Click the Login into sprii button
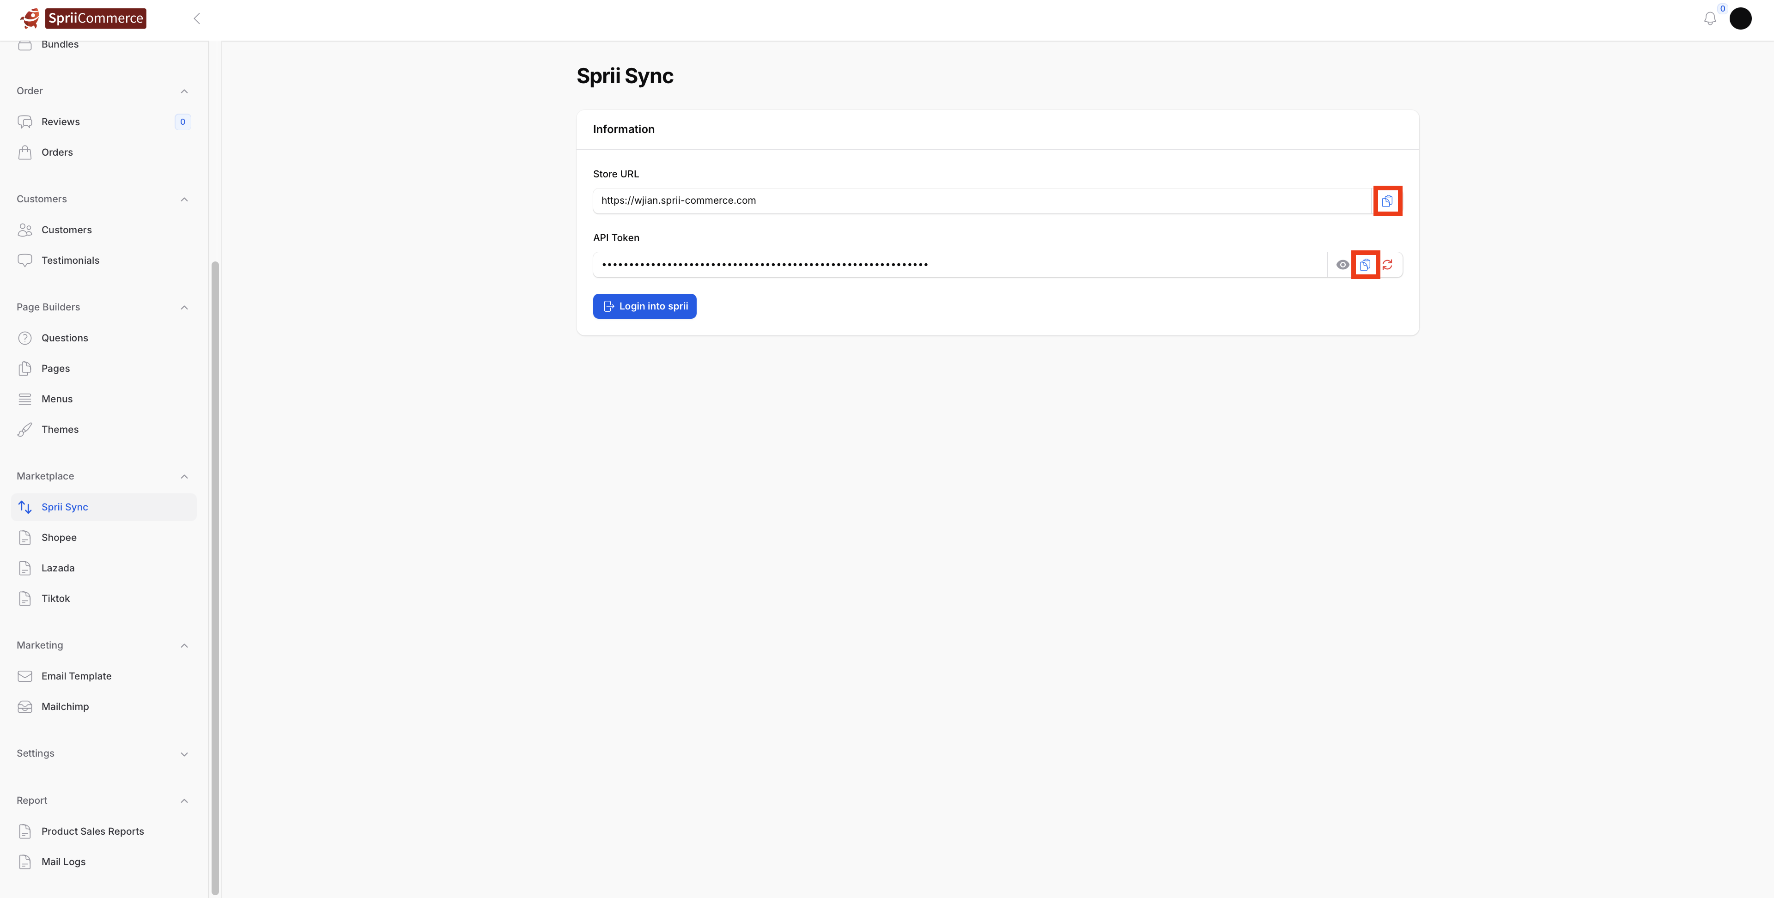This screenshot has width=1774, height=898. click(644, 306)
